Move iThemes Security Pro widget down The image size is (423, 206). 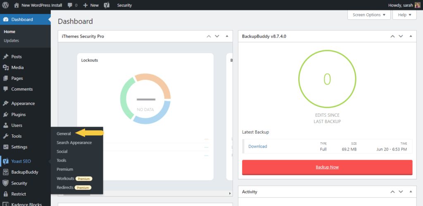[x=217, y=36]
